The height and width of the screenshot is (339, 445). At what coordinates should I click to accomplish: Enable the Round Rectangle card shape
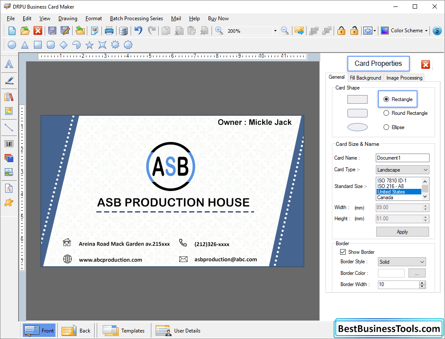[387, 113]
